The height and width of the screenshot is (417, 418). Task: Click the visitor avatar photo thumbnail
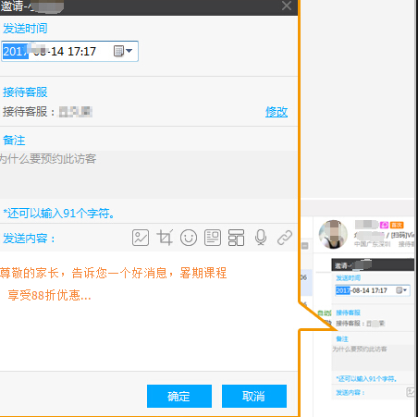333,234
